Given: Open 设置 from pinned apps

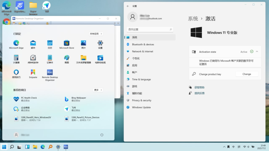Looking at the screenshot, I should click(x=100, y=45).
